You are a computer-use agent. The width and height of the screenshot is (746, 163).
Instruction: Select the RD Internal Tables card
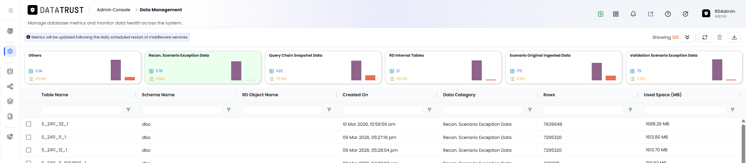(443, 67)
